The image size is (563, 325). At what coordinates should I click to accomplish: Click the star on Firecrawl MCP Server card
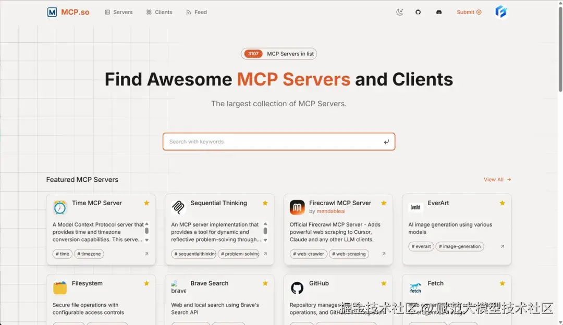[384, 203]
